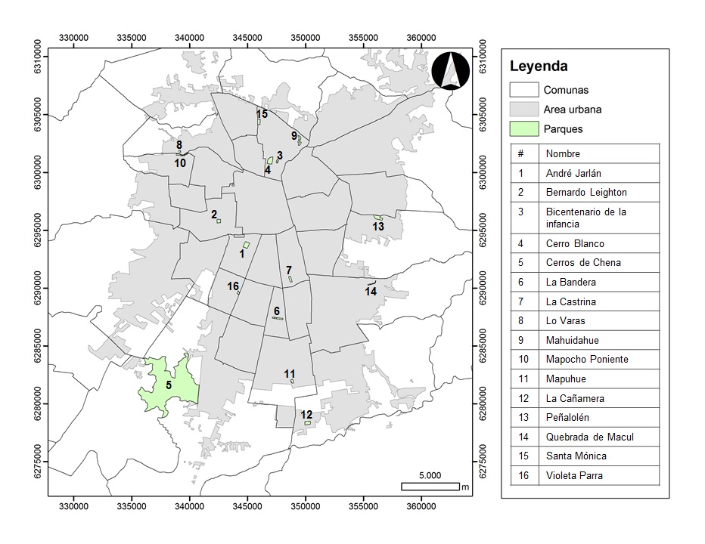Select the Nombre column header
The height and width of the screenshot is (544, 705).
(584, 153)
